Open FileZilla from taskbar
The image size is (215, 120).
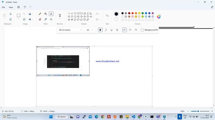pyautogui.click(x=109, y=117)
